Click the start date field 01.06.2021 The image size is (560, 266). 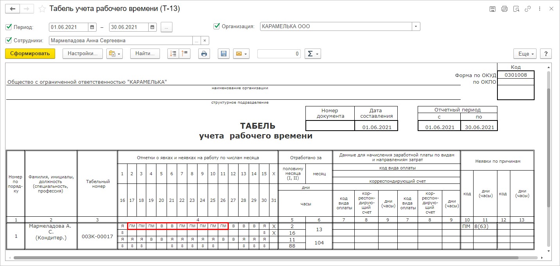(69, 27)
